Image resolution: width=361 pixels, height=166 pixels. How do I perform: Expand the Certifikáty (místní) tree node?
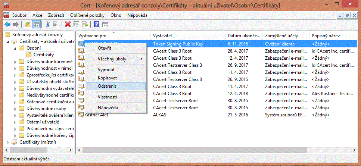9,142
